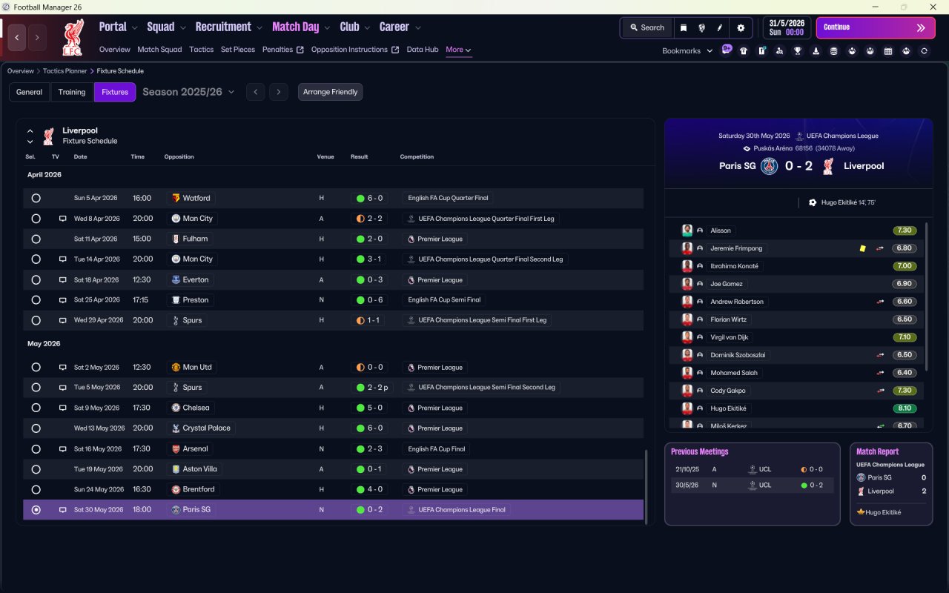Switch to the General tab
949x593 pixels.
[29, 92]
